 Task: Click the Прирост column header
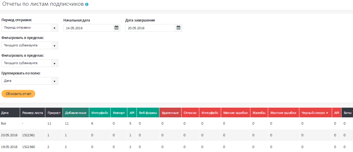tap(54, 113)
